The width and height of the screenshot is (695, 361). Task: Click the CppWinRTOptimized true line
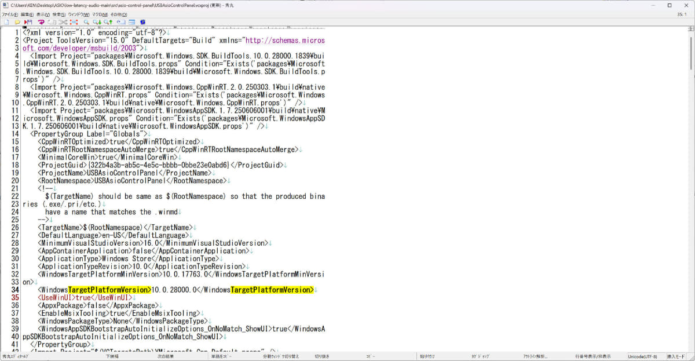[119, 141]
